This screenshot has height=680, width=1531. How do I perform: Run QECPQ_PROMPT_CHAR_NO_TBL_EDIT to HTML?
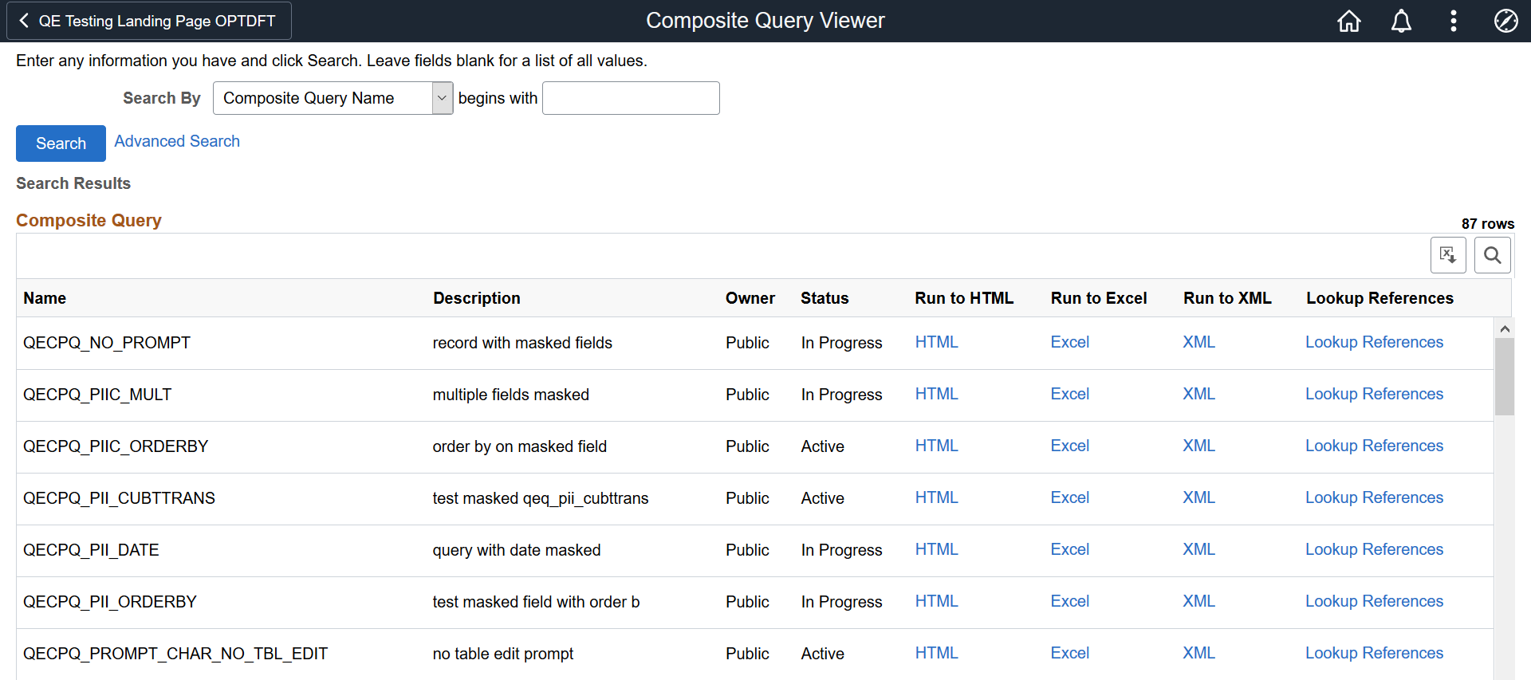936,653
